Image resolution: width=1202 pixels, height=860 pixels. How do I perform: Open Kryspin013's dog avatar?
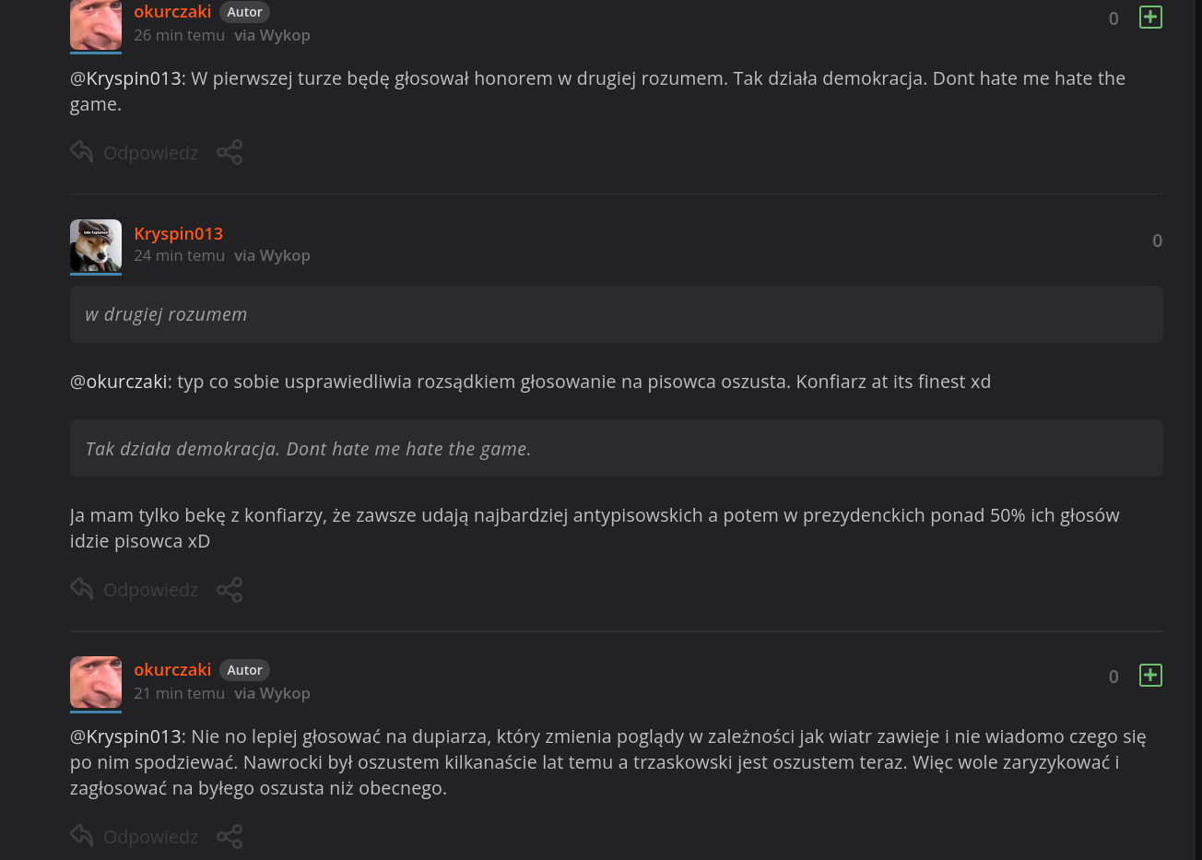(96, 245)
